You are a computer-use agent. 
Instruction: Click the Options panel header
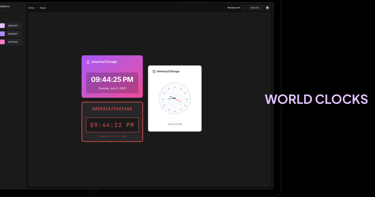pyautogui.click(x=5, y=6)
